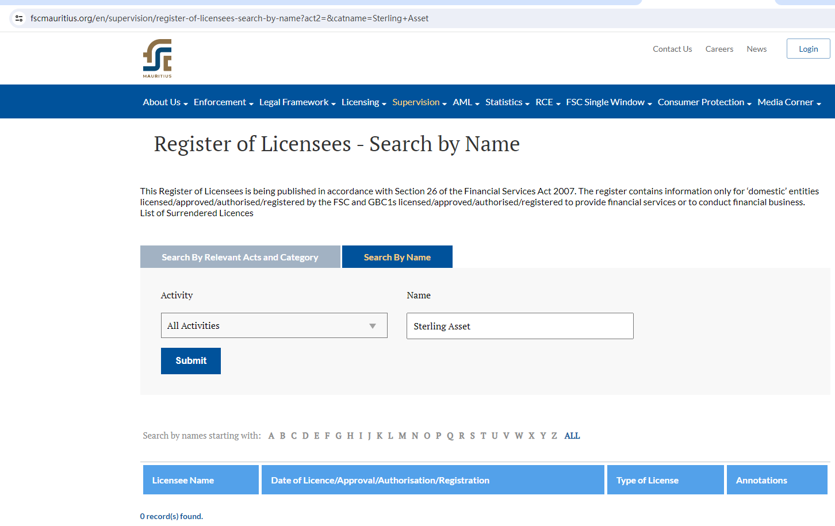This screenshot has height=526, width=835.
Task: Open the All Activities dropdown
Action: [x=274, y=325]
